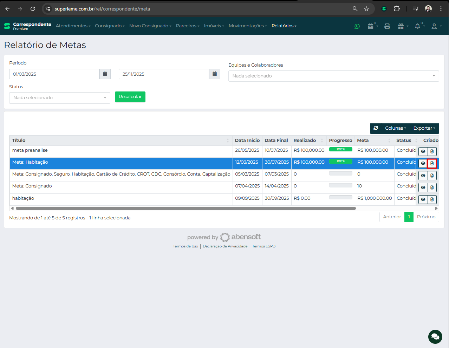Expand the Exportar dropdown

pyautogui.click(x=424, y=128)
